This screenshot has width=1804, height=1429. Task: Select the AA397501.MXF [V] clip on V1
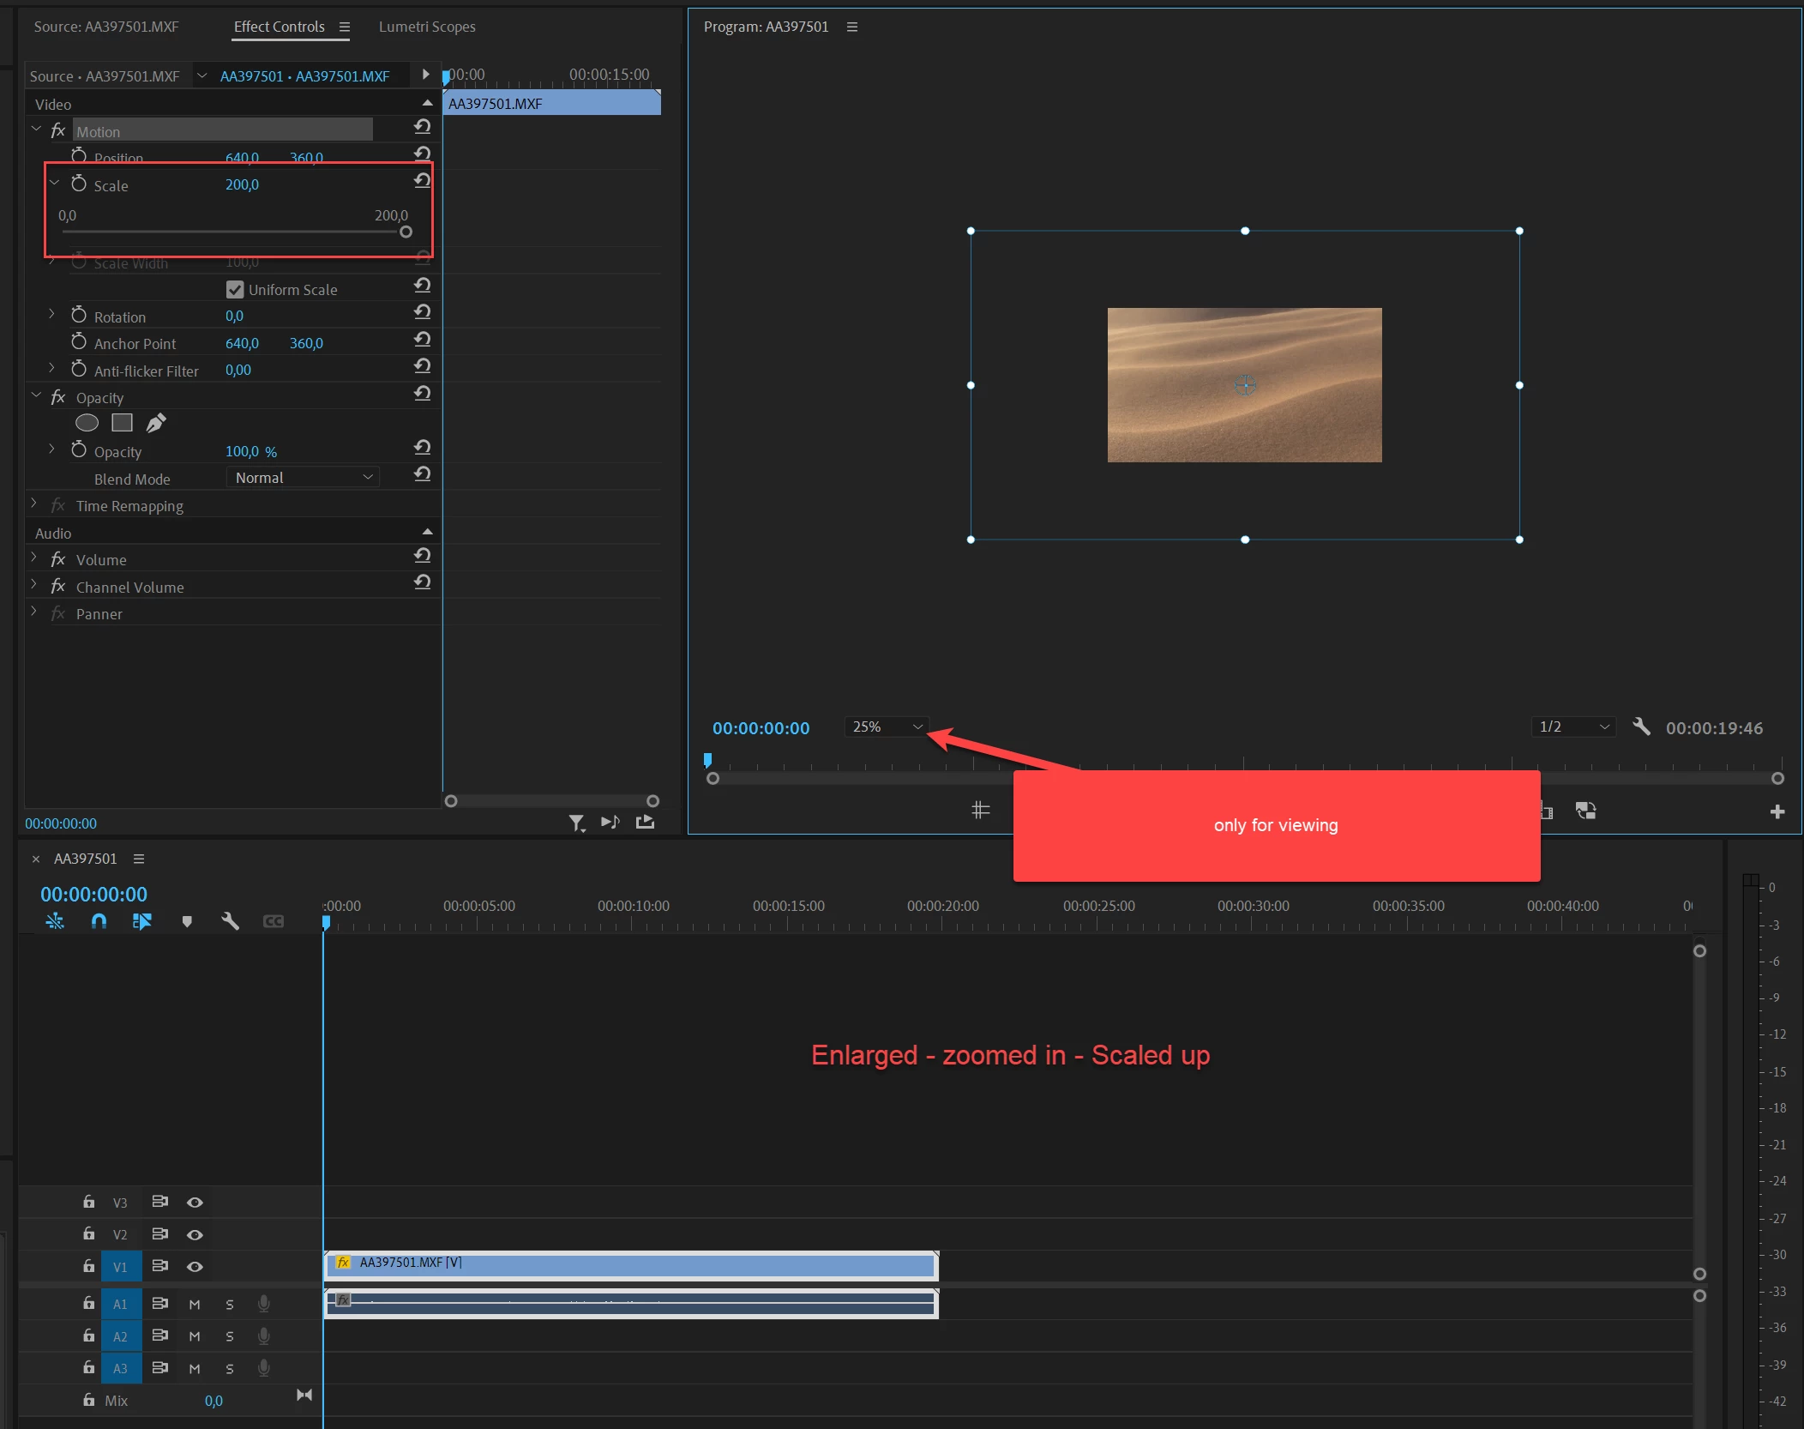(x=631, y=1264)
